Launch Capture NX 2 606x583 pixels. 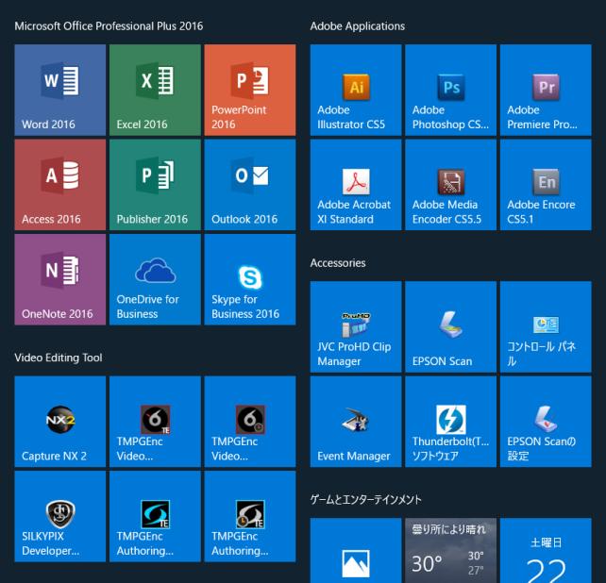[x=59, y=422]
